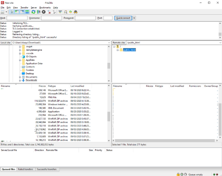Reconnect to the last used server

click(54, 12)
